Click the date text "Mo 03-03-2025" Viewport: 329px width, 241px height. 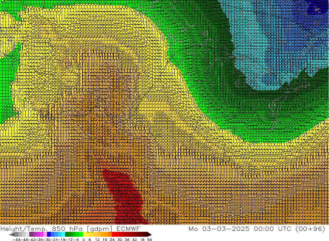219,229
